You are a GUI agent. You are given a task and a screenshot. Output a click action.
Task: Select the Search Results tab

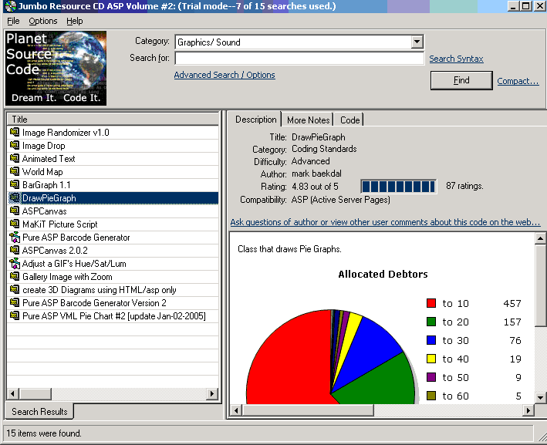point(39,412)
